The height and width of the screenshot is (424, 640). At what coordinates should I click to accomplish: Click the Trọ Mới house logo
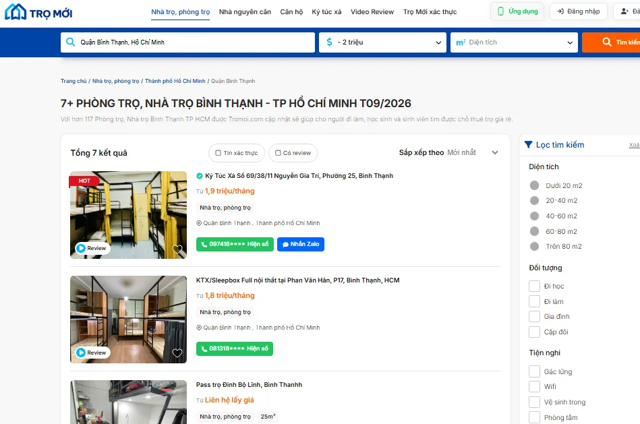pos(38,12)
